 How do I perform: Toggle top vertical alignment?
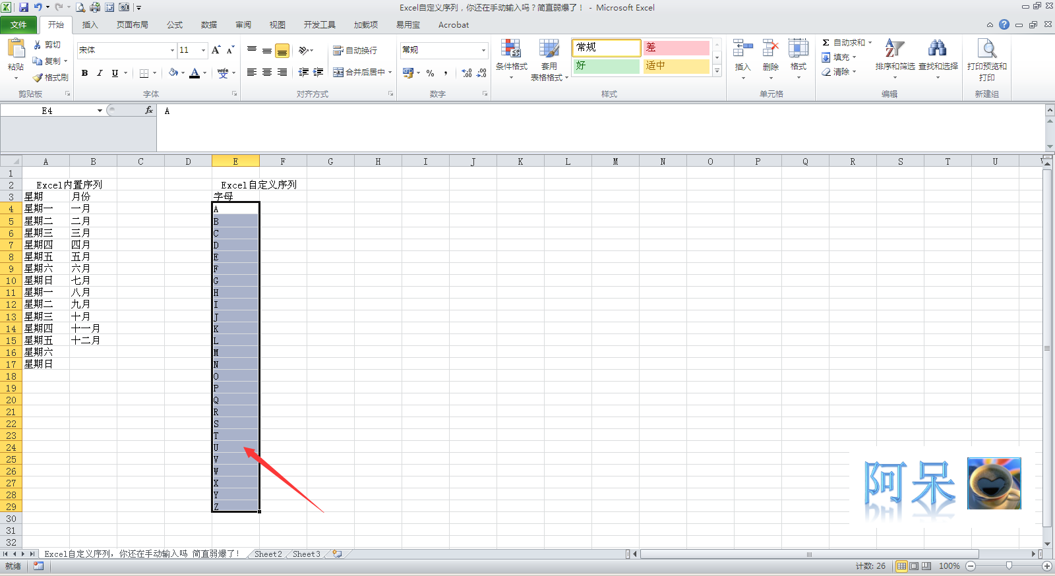pyautogui.click(x=252, y=50)
